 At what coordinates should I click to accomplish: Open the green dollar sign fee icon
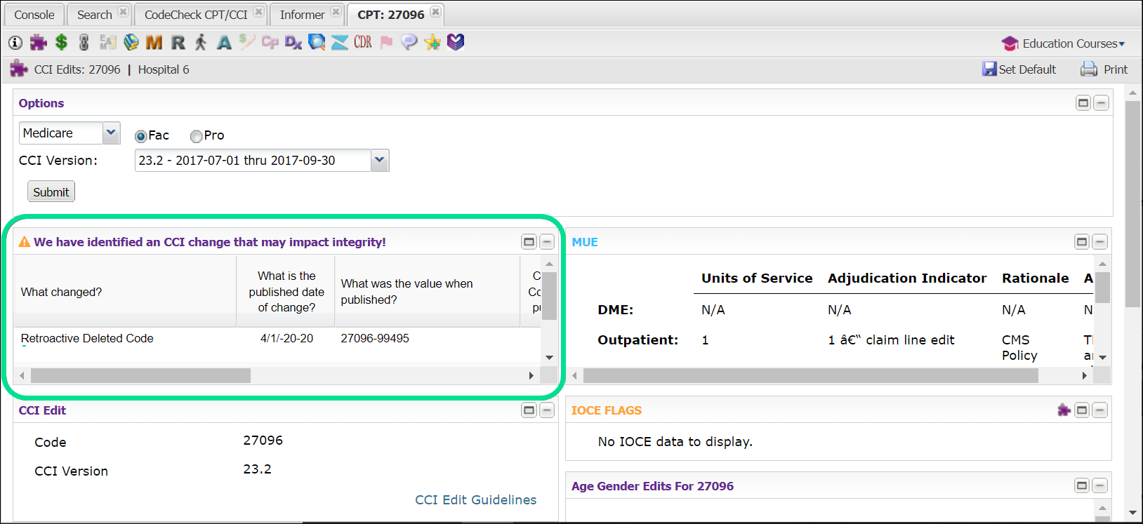pos(62,43)
